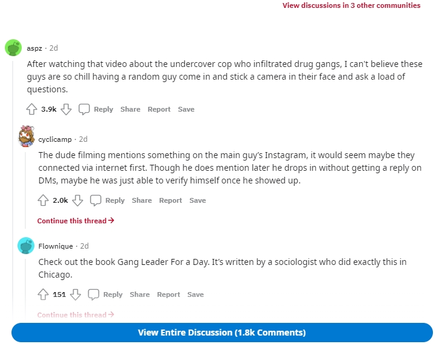Reply to cyclicamp's comment
The width and height of the screenshot is (445, 344).
(115, 200)
